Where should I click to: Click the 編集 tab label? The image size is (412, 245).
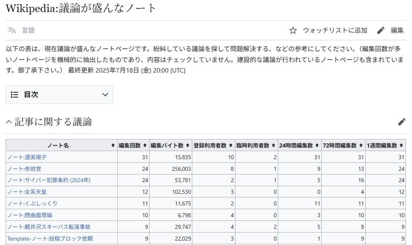click(x=397, y=30)
